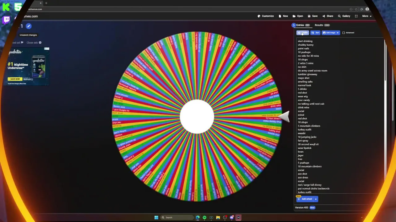Screen dimensions: 396x222
Task: Click the Twitch logo in the overlay
Action: (x=6, y=20)
